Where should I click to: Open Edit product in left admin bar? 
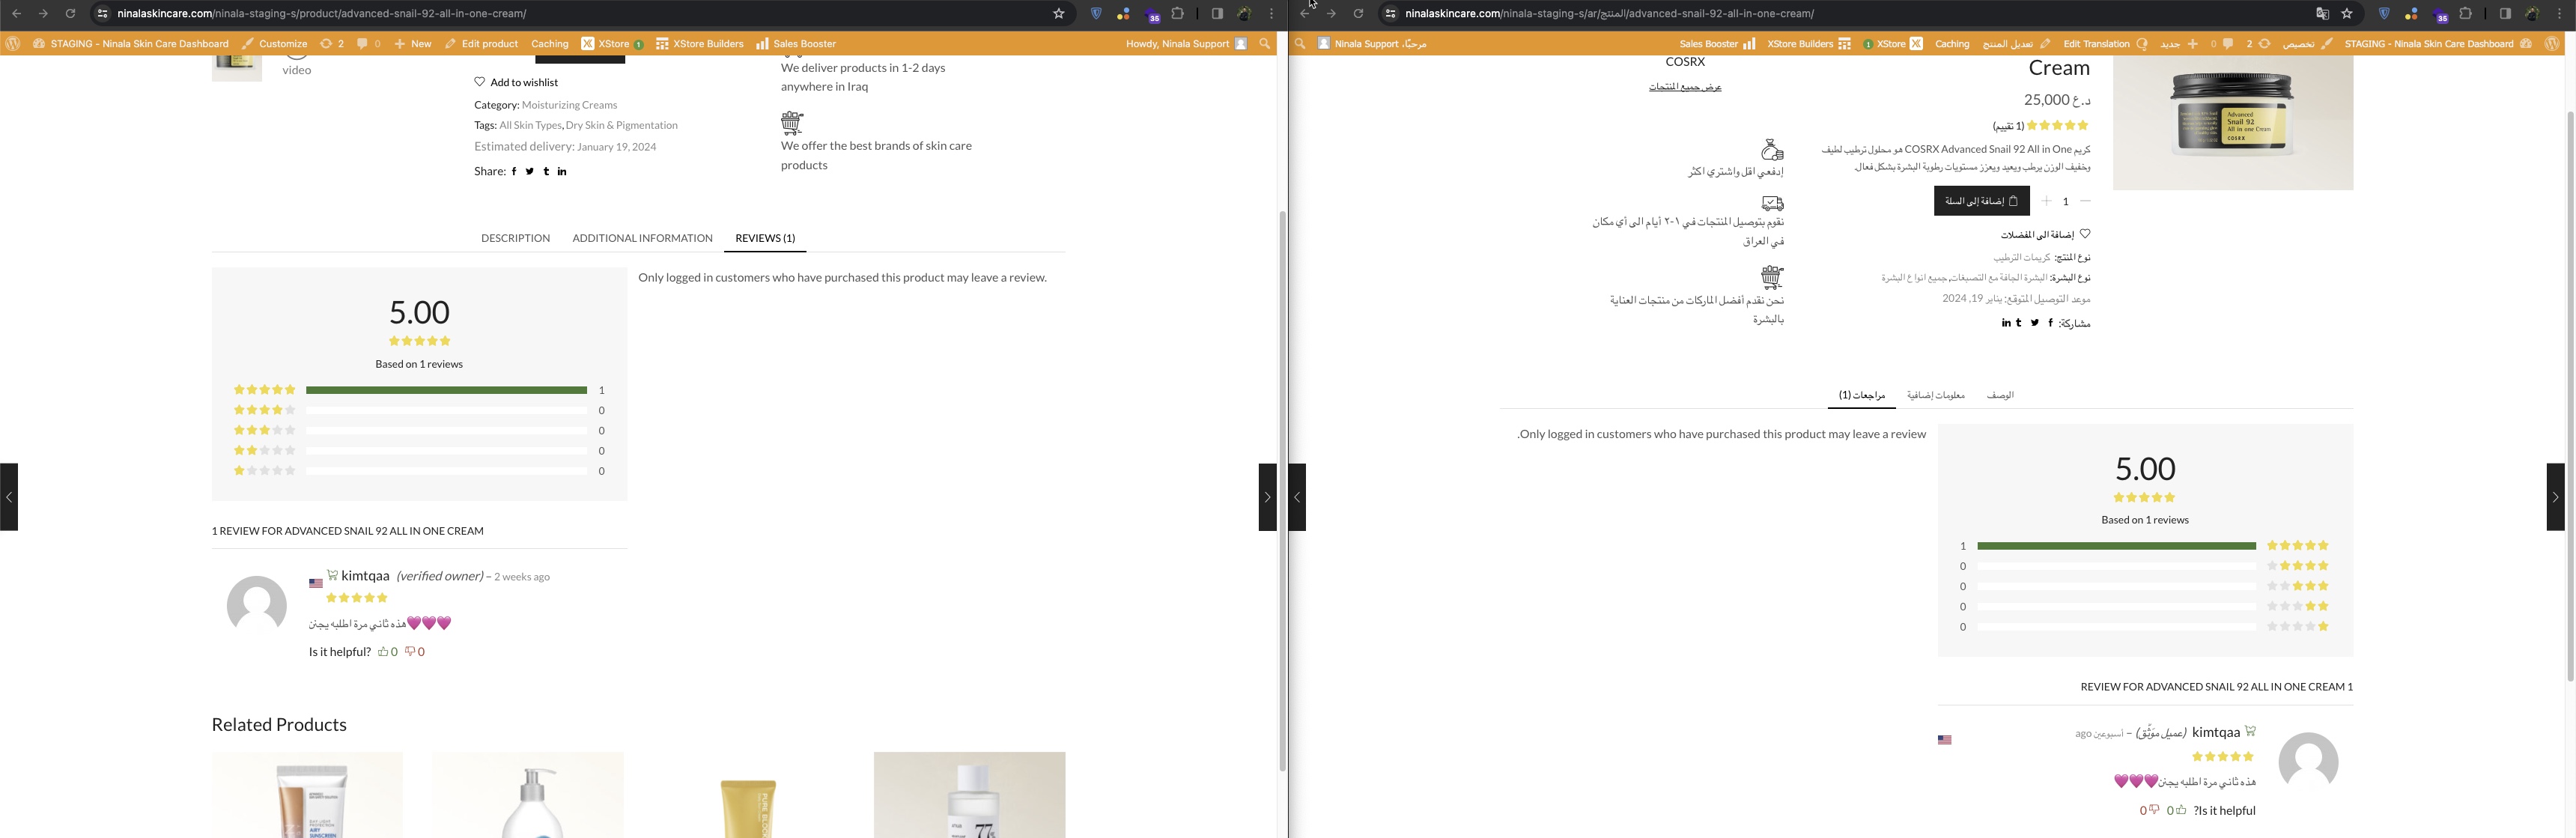481,44
